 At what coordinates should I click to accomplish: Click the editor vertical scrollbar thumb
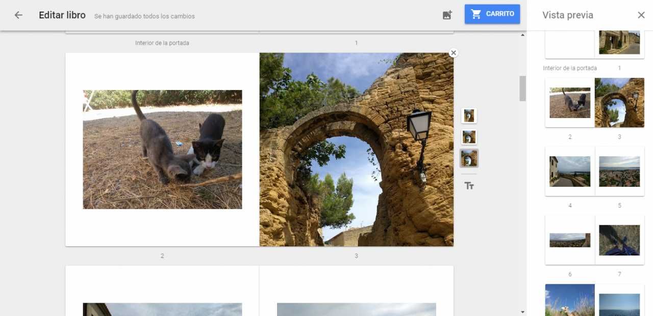[x=522, y=89]
